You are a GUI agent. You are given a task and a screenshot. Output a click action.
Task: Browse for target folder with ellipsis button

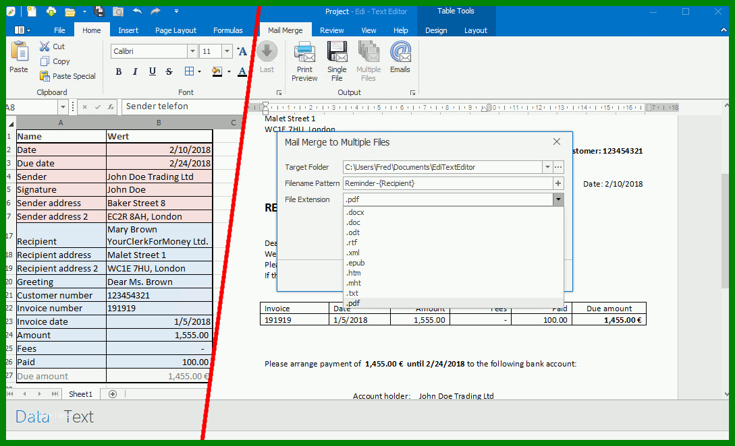(x=558, y=167)
